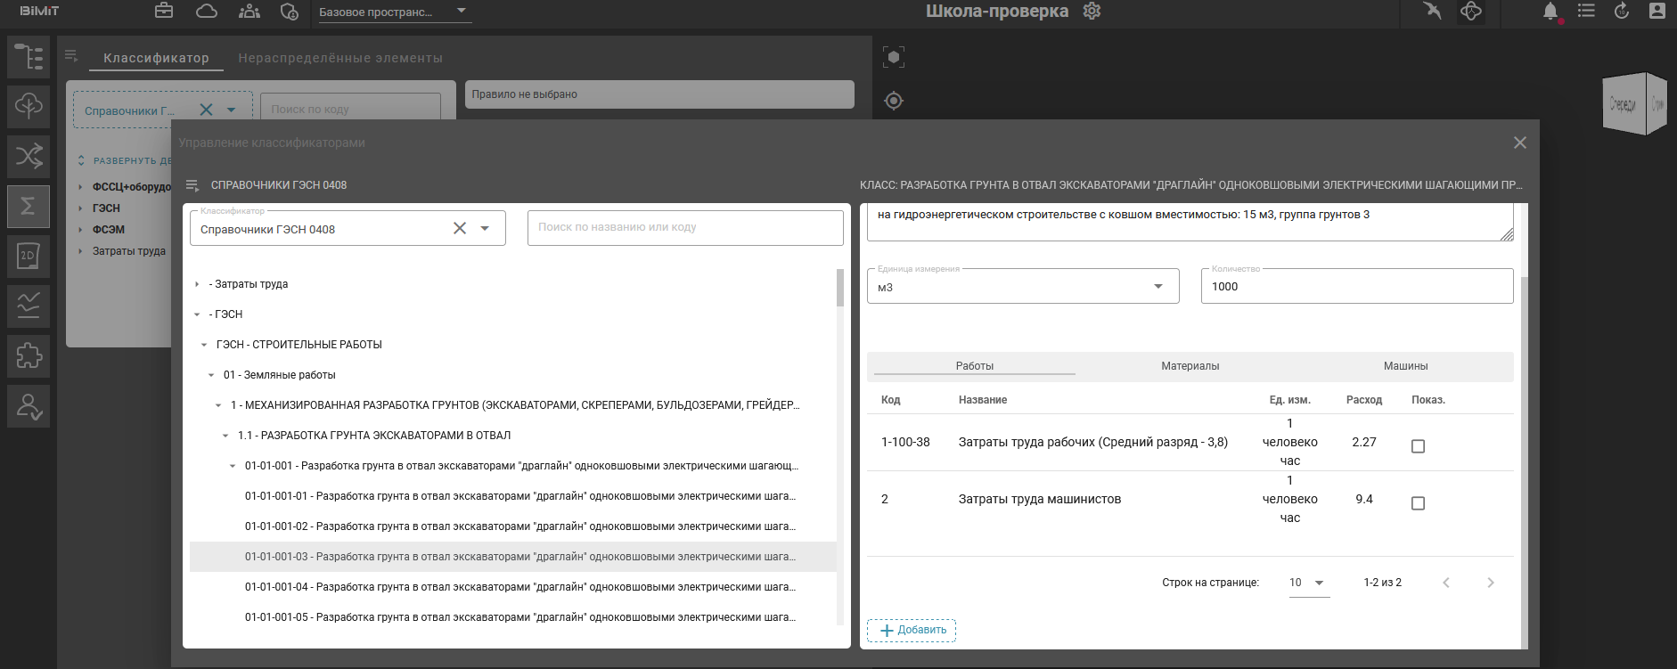Open the sigma estimate sidebar tool
The width and height of the screenshot is (1677, 669).
point(29,207)
